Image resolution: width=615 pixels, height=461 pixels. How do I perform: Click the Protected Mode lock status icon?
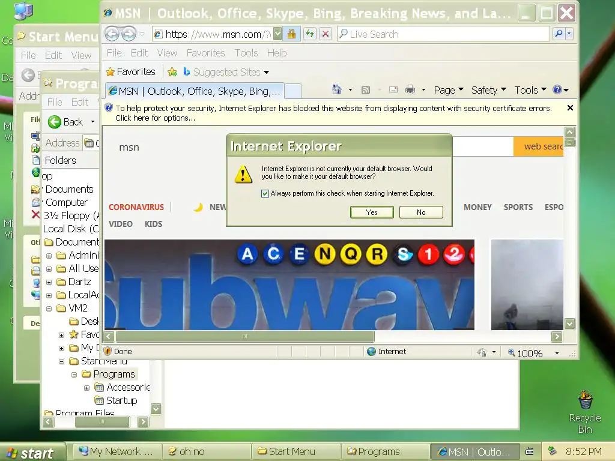(482, 352)
